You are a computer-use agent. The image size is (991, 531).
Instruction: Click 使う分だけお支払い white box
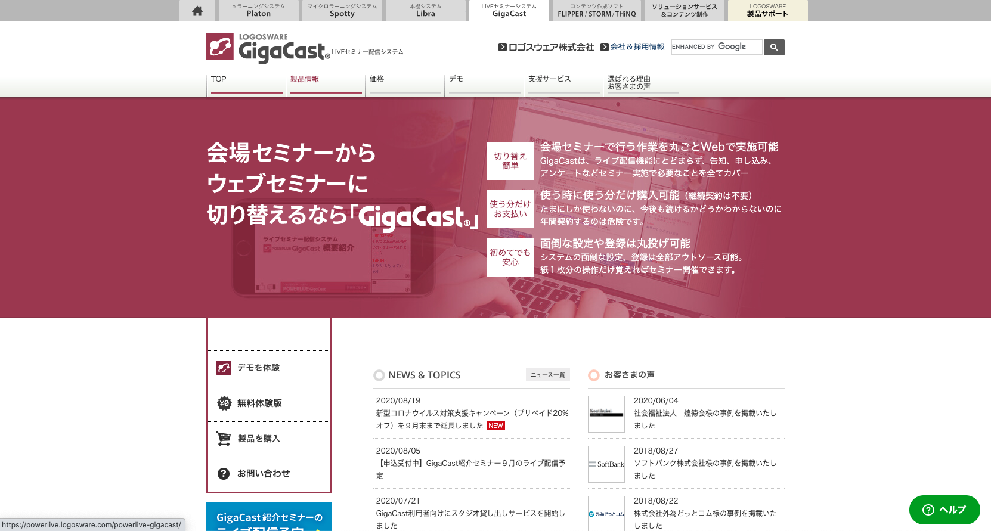click(510, 209)
